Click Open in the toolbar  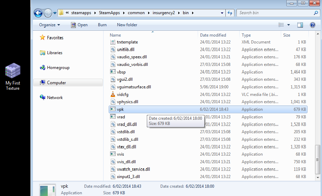[x=79, y=25]
